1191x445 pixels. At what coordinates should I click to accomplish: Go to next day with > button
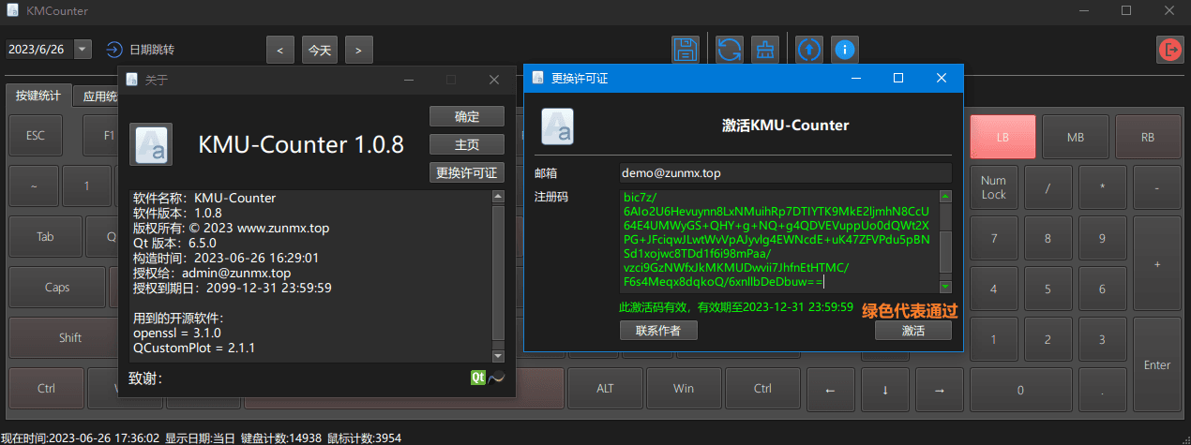[x=359, y=50]
